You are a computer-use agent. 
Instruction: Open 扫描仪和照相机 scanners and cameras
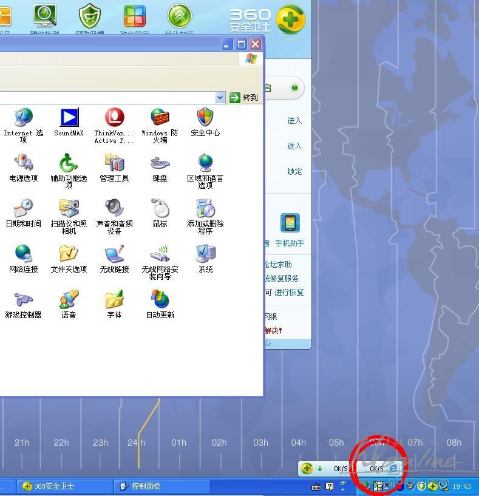pos(69,216)
